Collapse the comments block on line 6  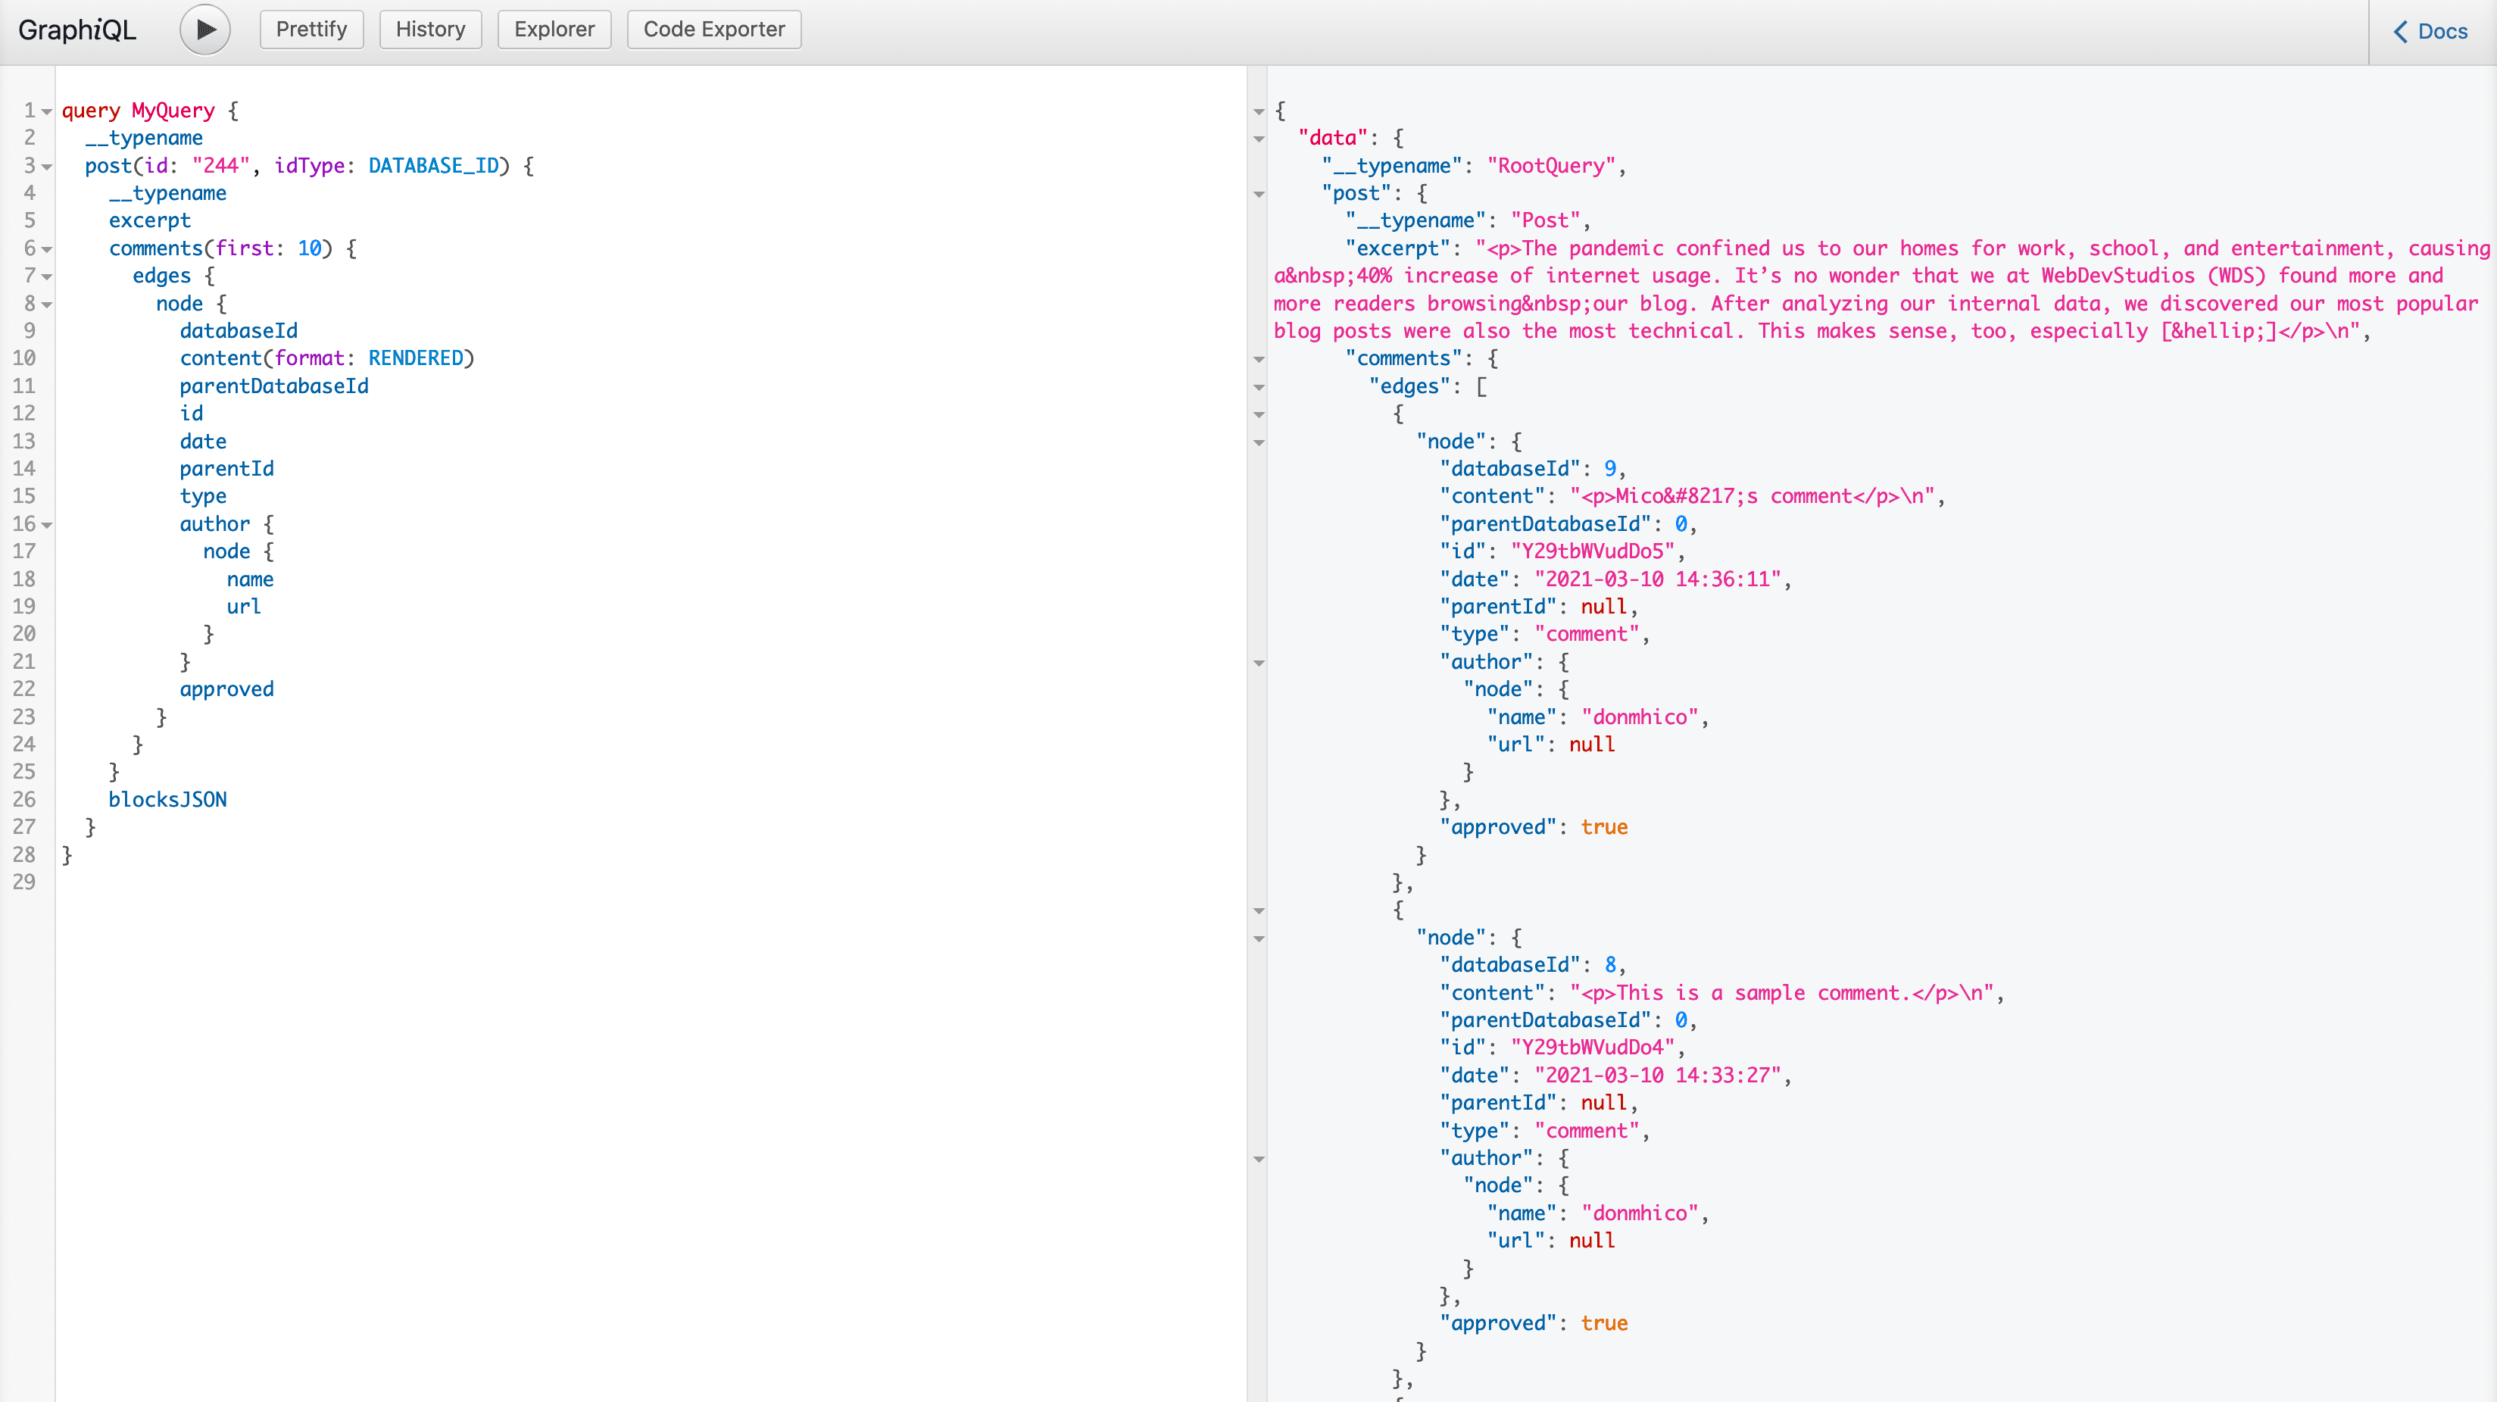pos(45,248)
